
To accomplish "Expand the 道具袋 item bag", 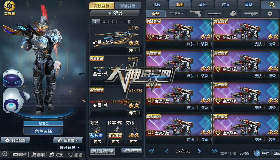I will pos(68,140).
